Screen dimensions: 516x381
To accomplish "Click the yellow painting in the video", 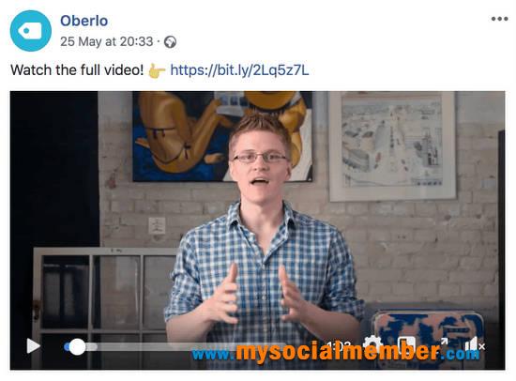I will (x=222, y=136).
